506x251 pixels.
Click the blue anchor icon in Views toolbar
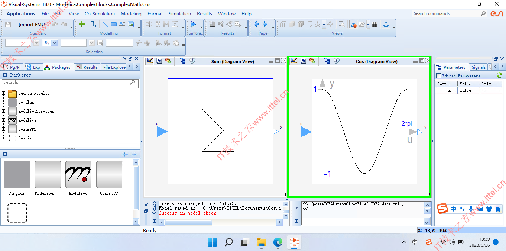click(x=386, y=24)
